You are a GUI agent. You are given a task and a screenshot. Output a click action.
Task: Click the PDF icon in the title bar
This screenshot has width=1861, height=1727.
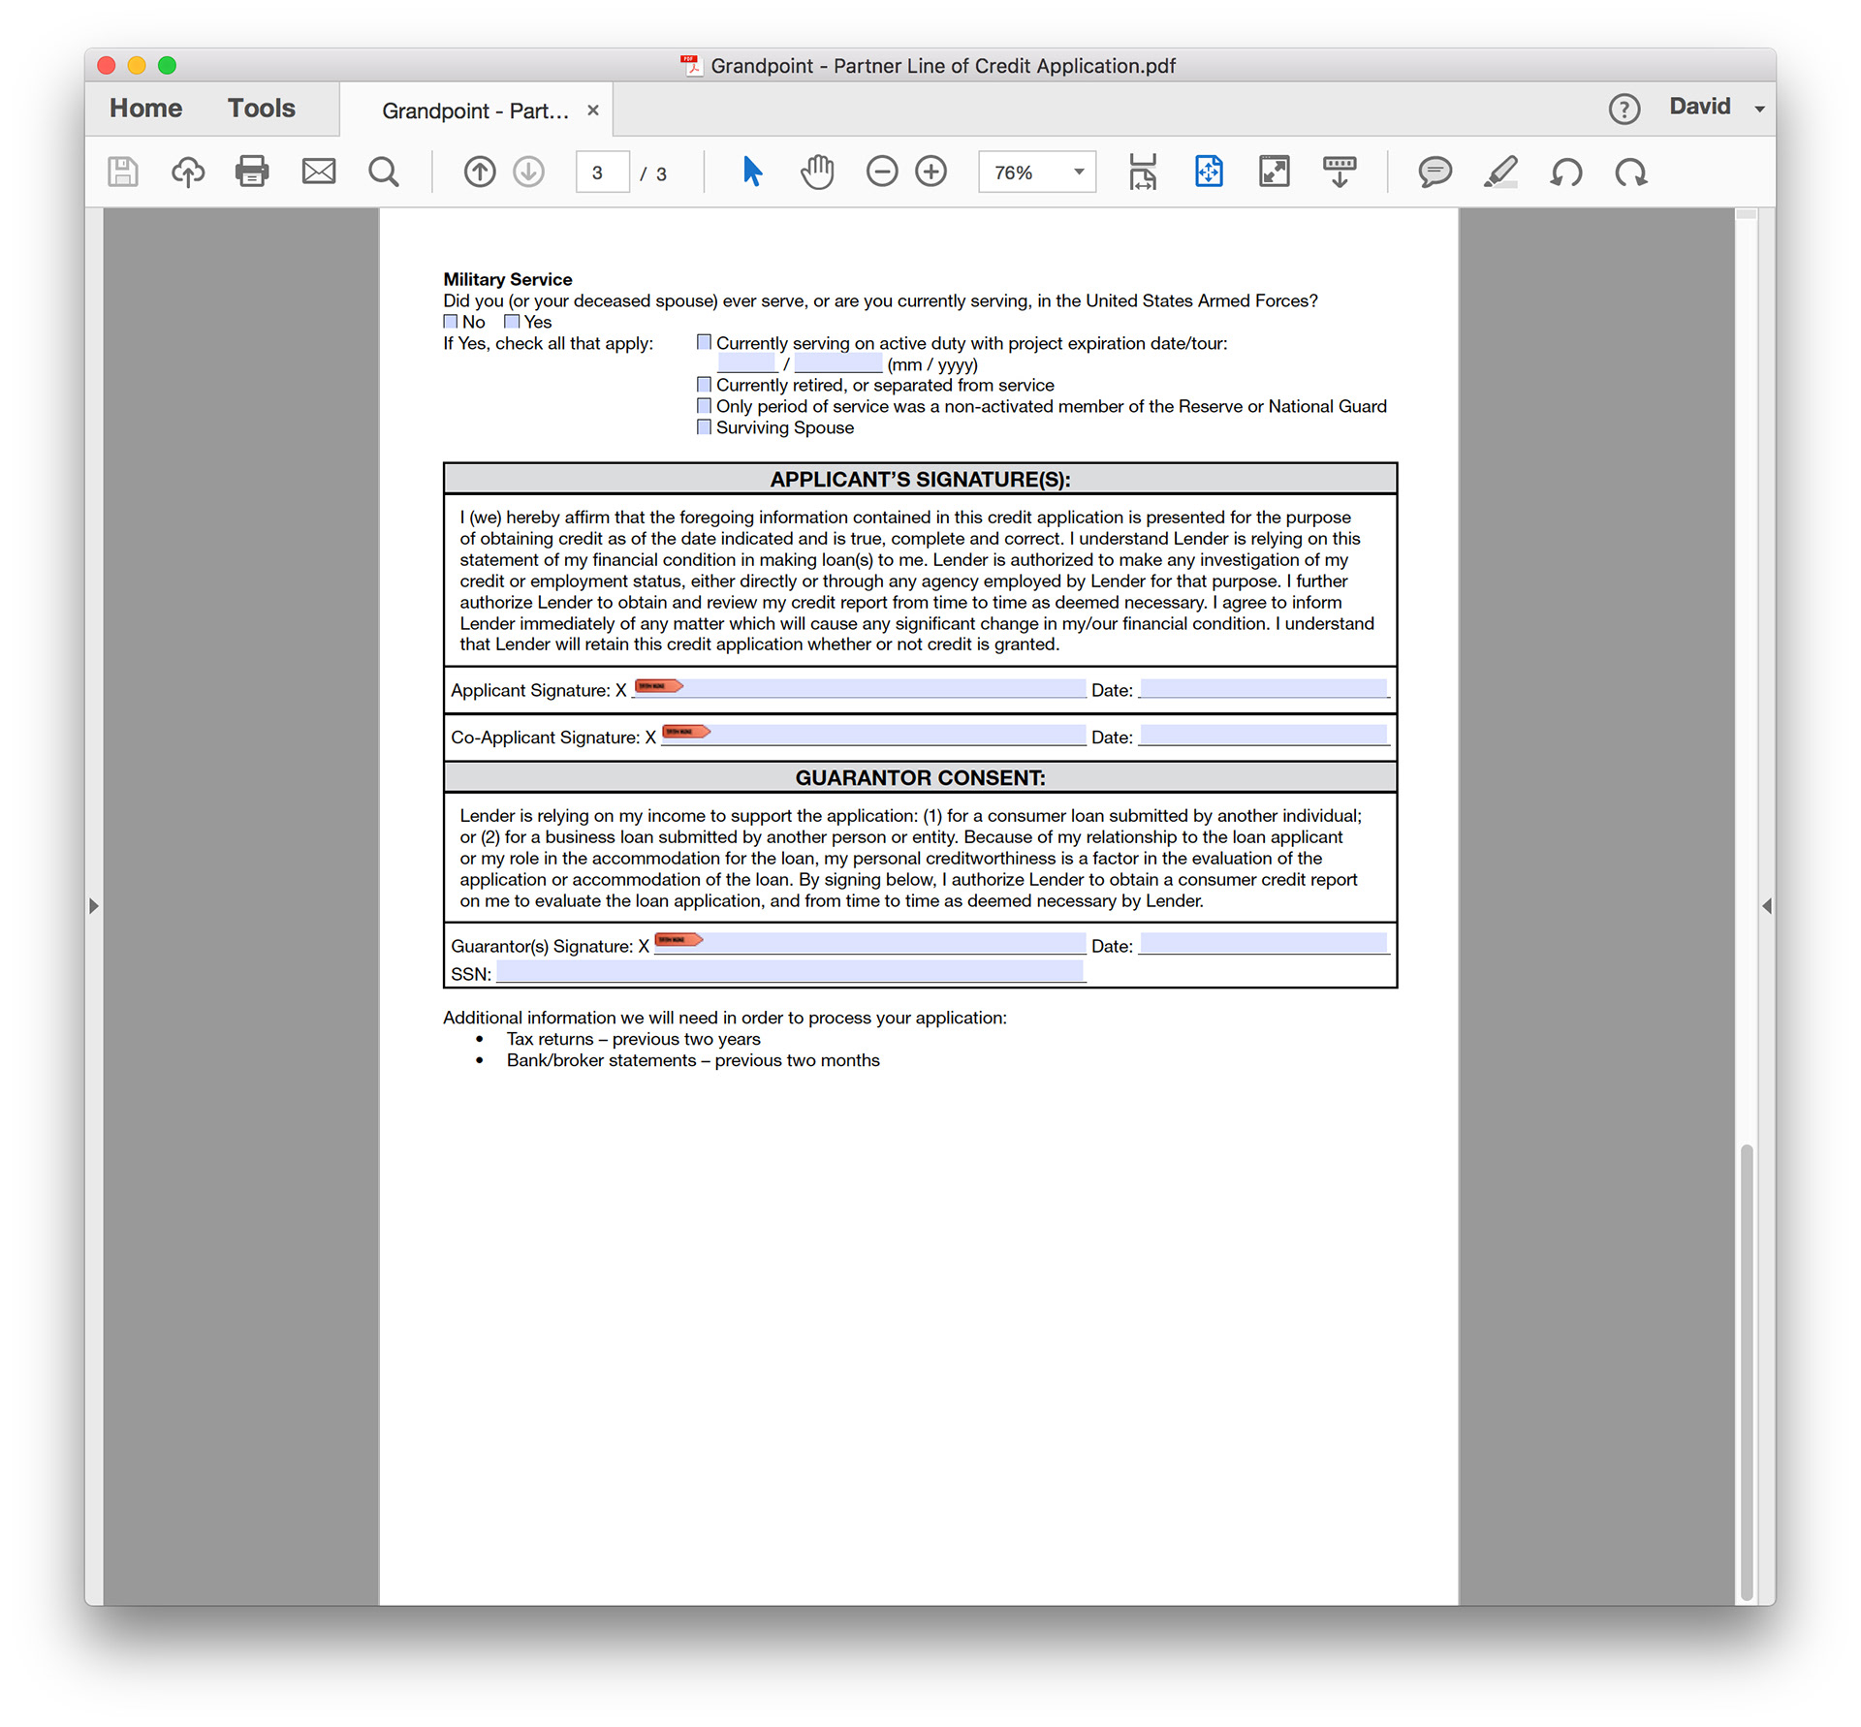click(x=691, y=65)
